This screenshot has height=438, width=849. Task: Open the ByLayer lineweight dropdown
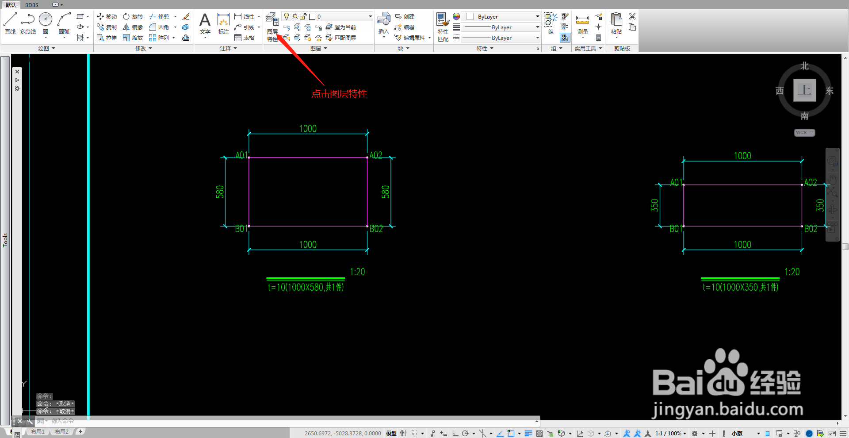[x=501, y=27]
